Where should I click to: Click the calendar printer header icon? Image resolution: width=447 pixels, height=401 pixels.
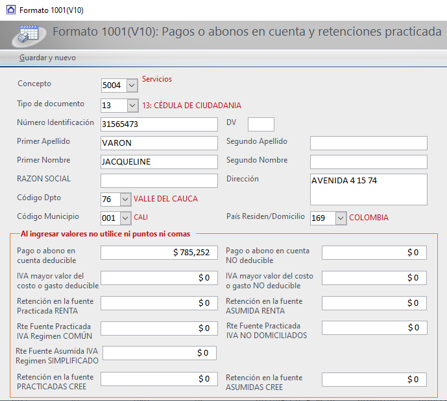pyautogui.click(x=29, y=36)
